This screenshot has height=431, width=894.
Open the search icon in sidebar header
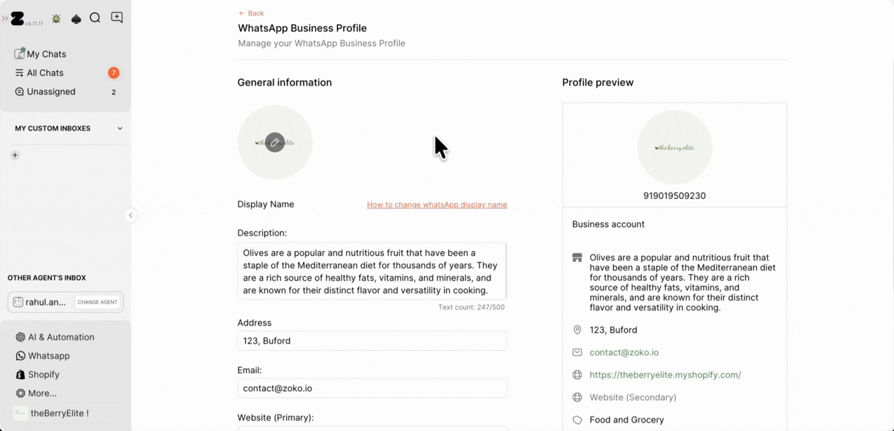(x=95, y=19)
